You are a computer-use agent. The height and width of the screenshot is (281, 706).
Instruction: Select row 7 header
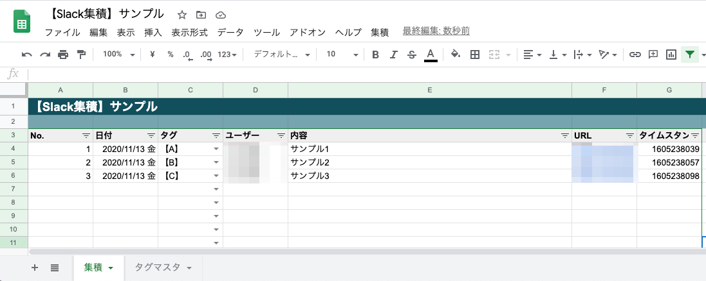(14, 189)
